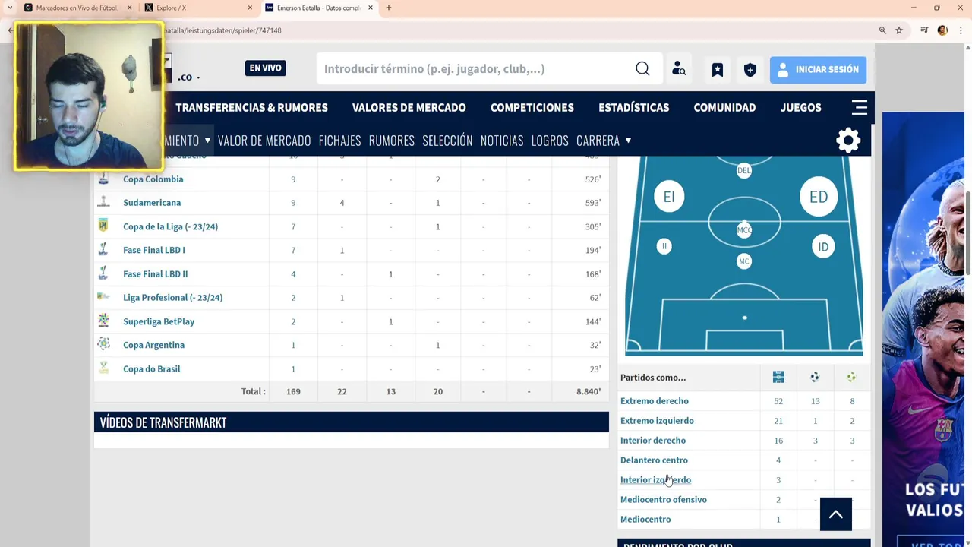
Task: Close the Explore / X tab
Action: point(250,8)
